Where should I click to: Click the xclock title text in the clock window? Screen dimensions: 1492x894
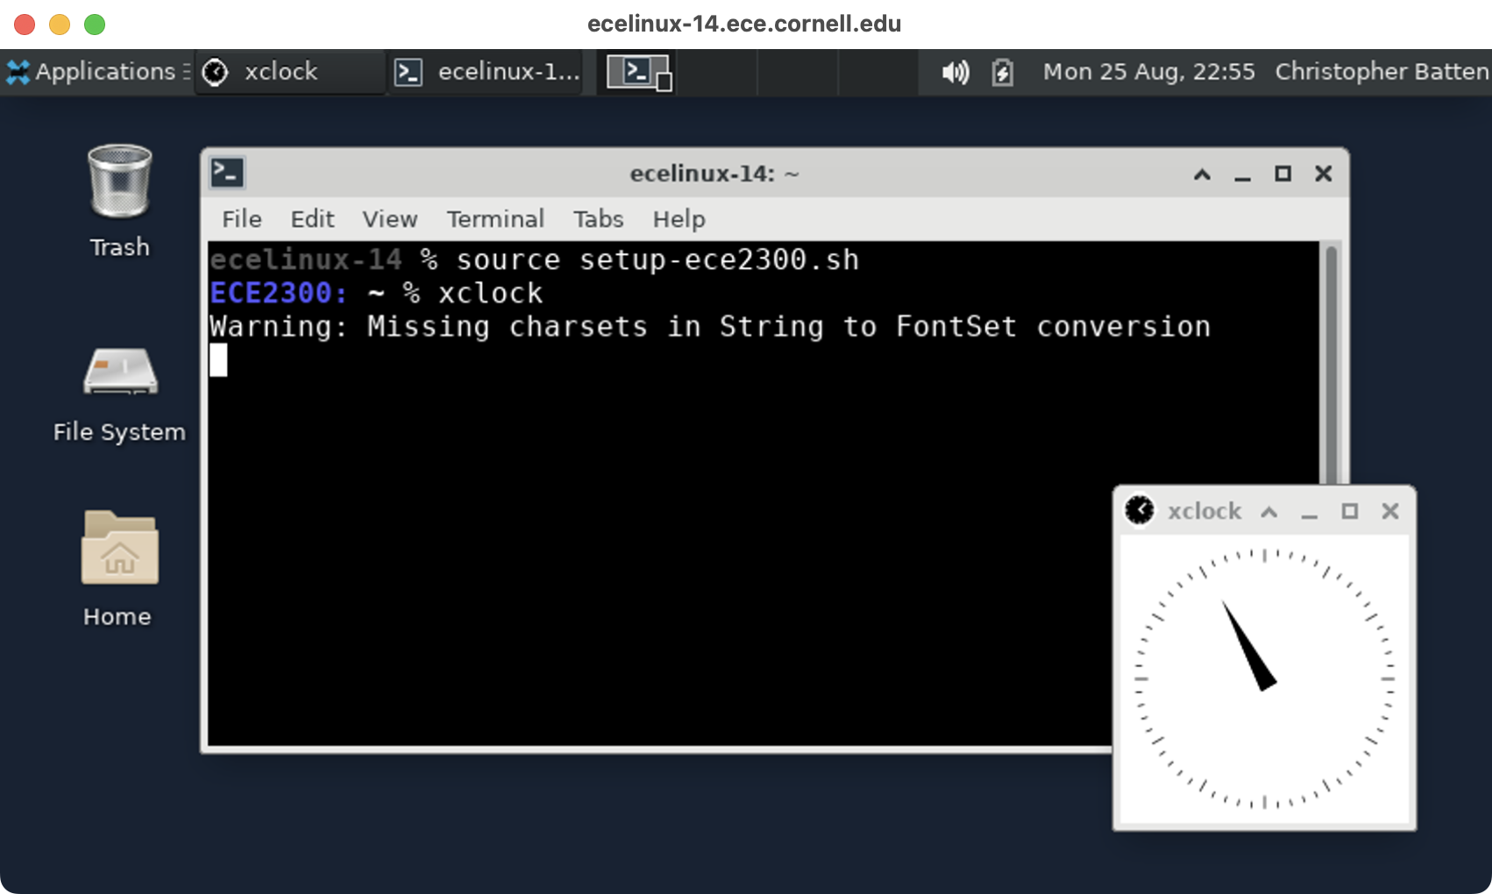click(1204, 511)
